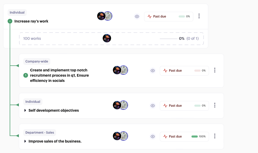258x153 pixels.
Task: Click the 100 works progress bar
Action: (169, 39)
